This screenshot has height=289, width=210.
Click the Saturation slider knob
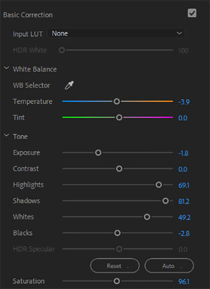117,281
